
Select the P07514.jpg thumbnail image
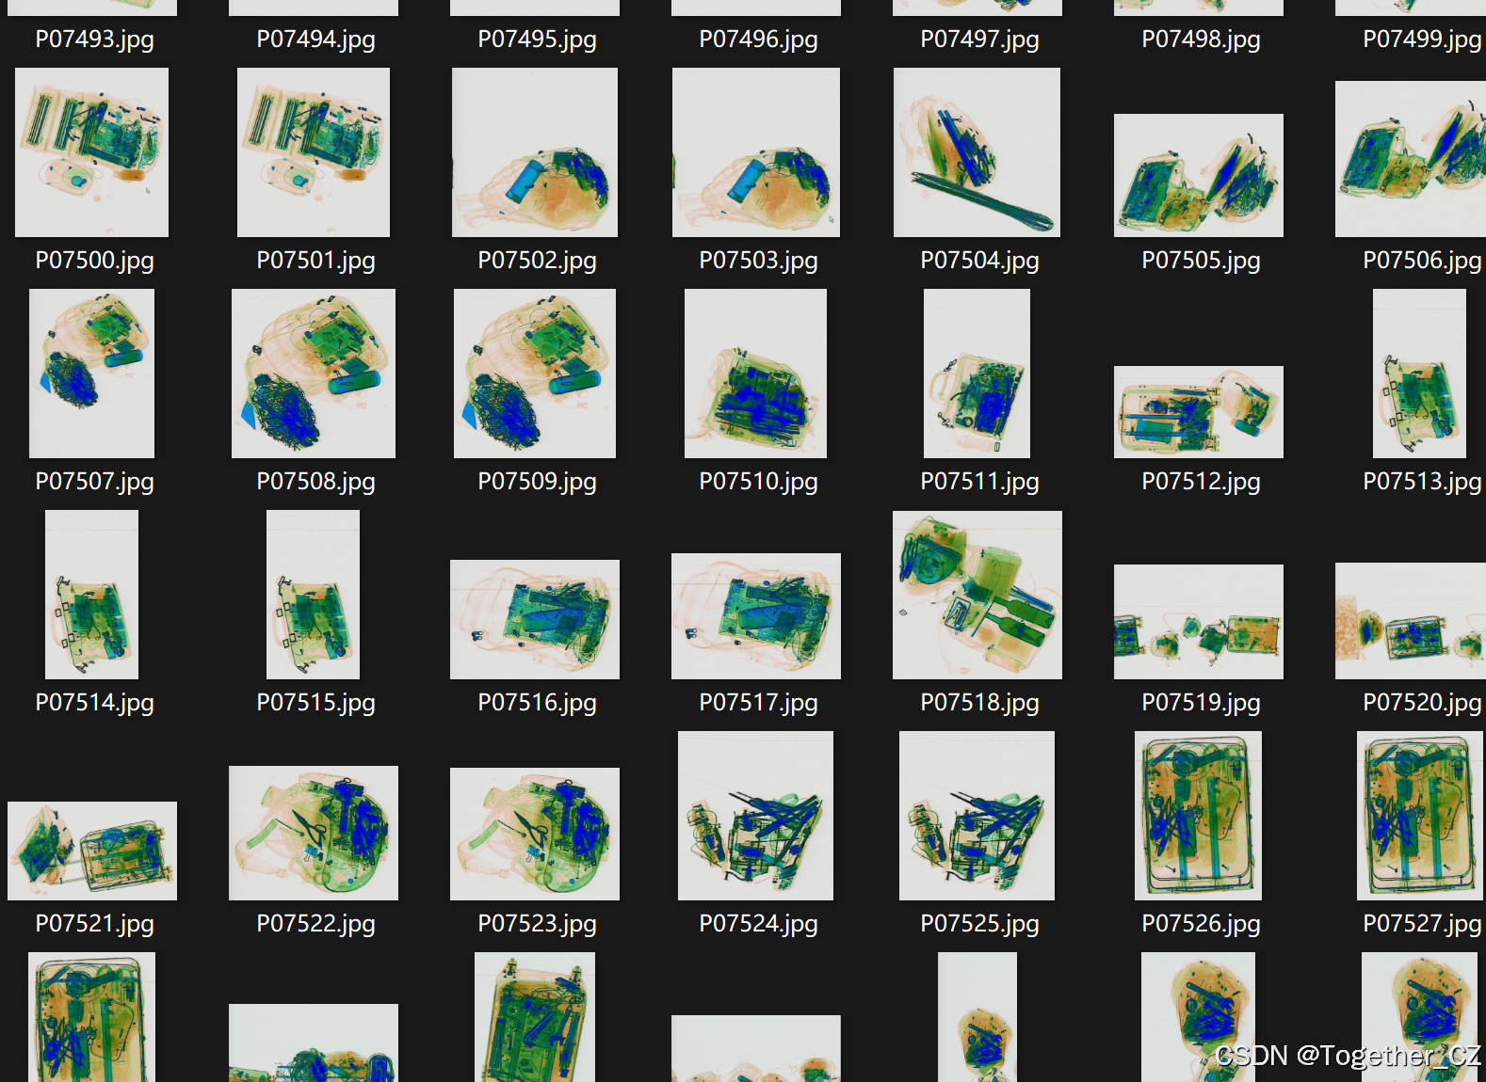(x=91, y=595)
